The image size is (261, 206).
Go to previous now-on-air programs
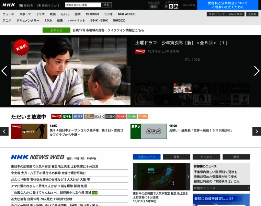(x=4, y=131)
